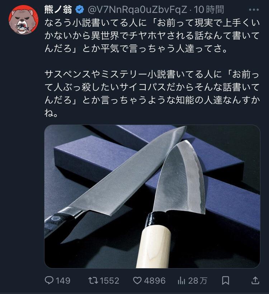Click the 4896 like count

155,281
